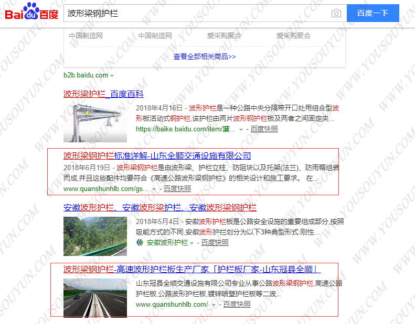Click the 百度一下 search button
Screen dimensions: 415x324
coord(373,13)
